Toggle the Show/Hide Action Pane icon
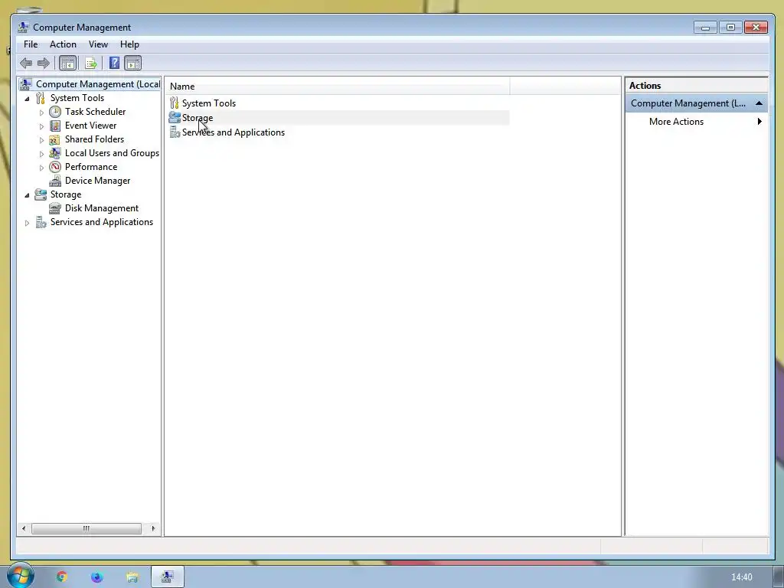Screen dimensions: 784x588 click(133, 63)
